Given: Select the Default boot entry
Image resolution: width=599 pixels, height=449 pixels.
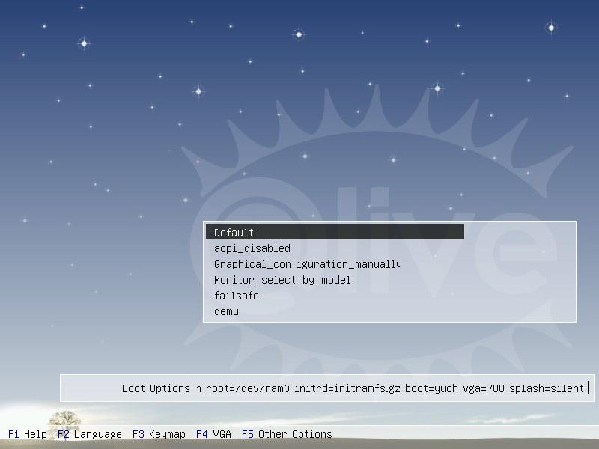Looking at the screenshot, I should coord(335,232).
